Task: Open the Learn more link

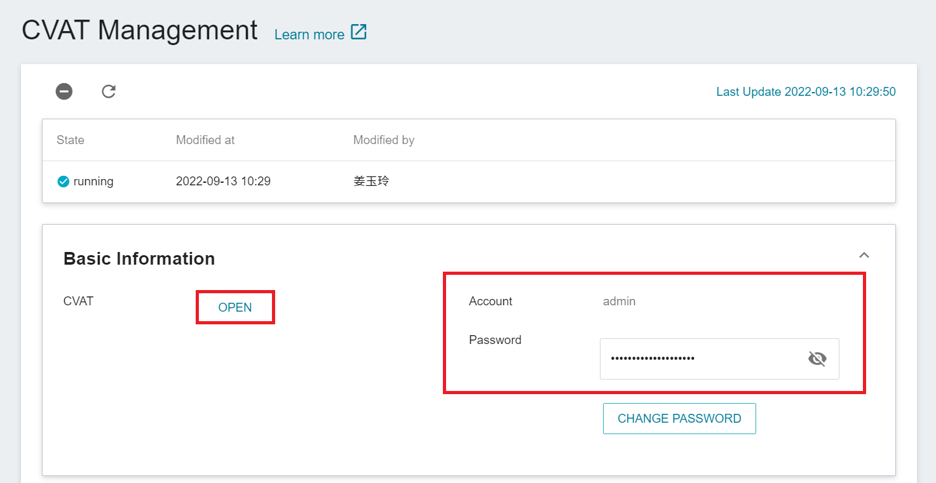Action: pyautogui.click(x=309, y=34)
